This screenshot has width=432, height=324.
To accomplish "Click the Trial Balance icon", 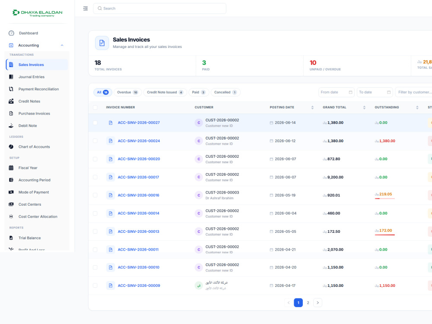I will 11,238.
